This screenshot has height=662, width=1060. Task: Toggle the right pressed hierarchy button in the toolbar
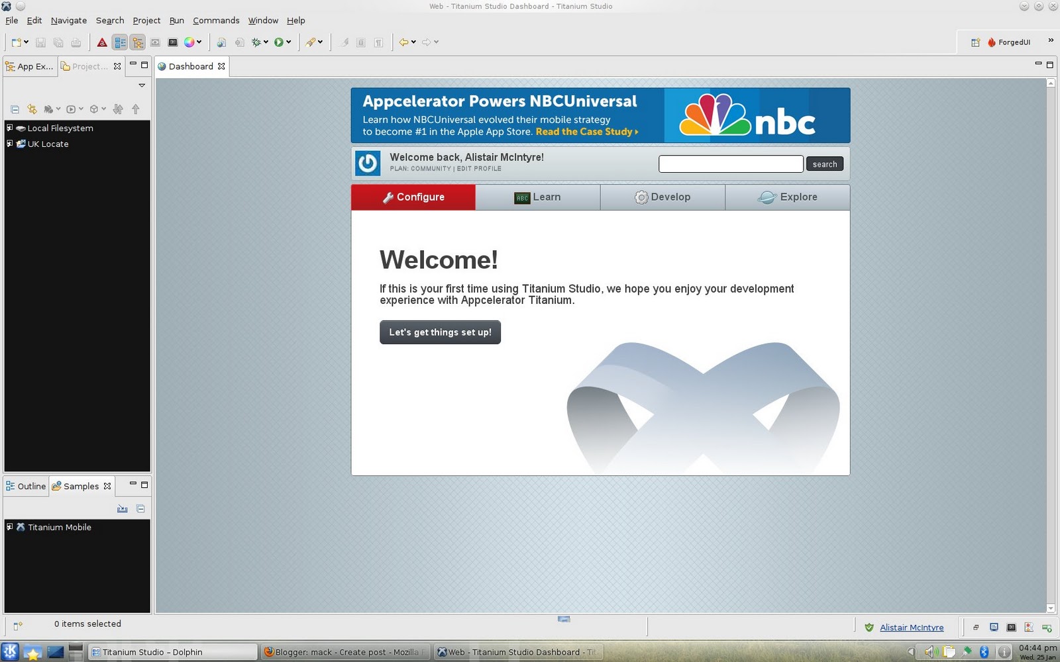click(x=138, y=41)
